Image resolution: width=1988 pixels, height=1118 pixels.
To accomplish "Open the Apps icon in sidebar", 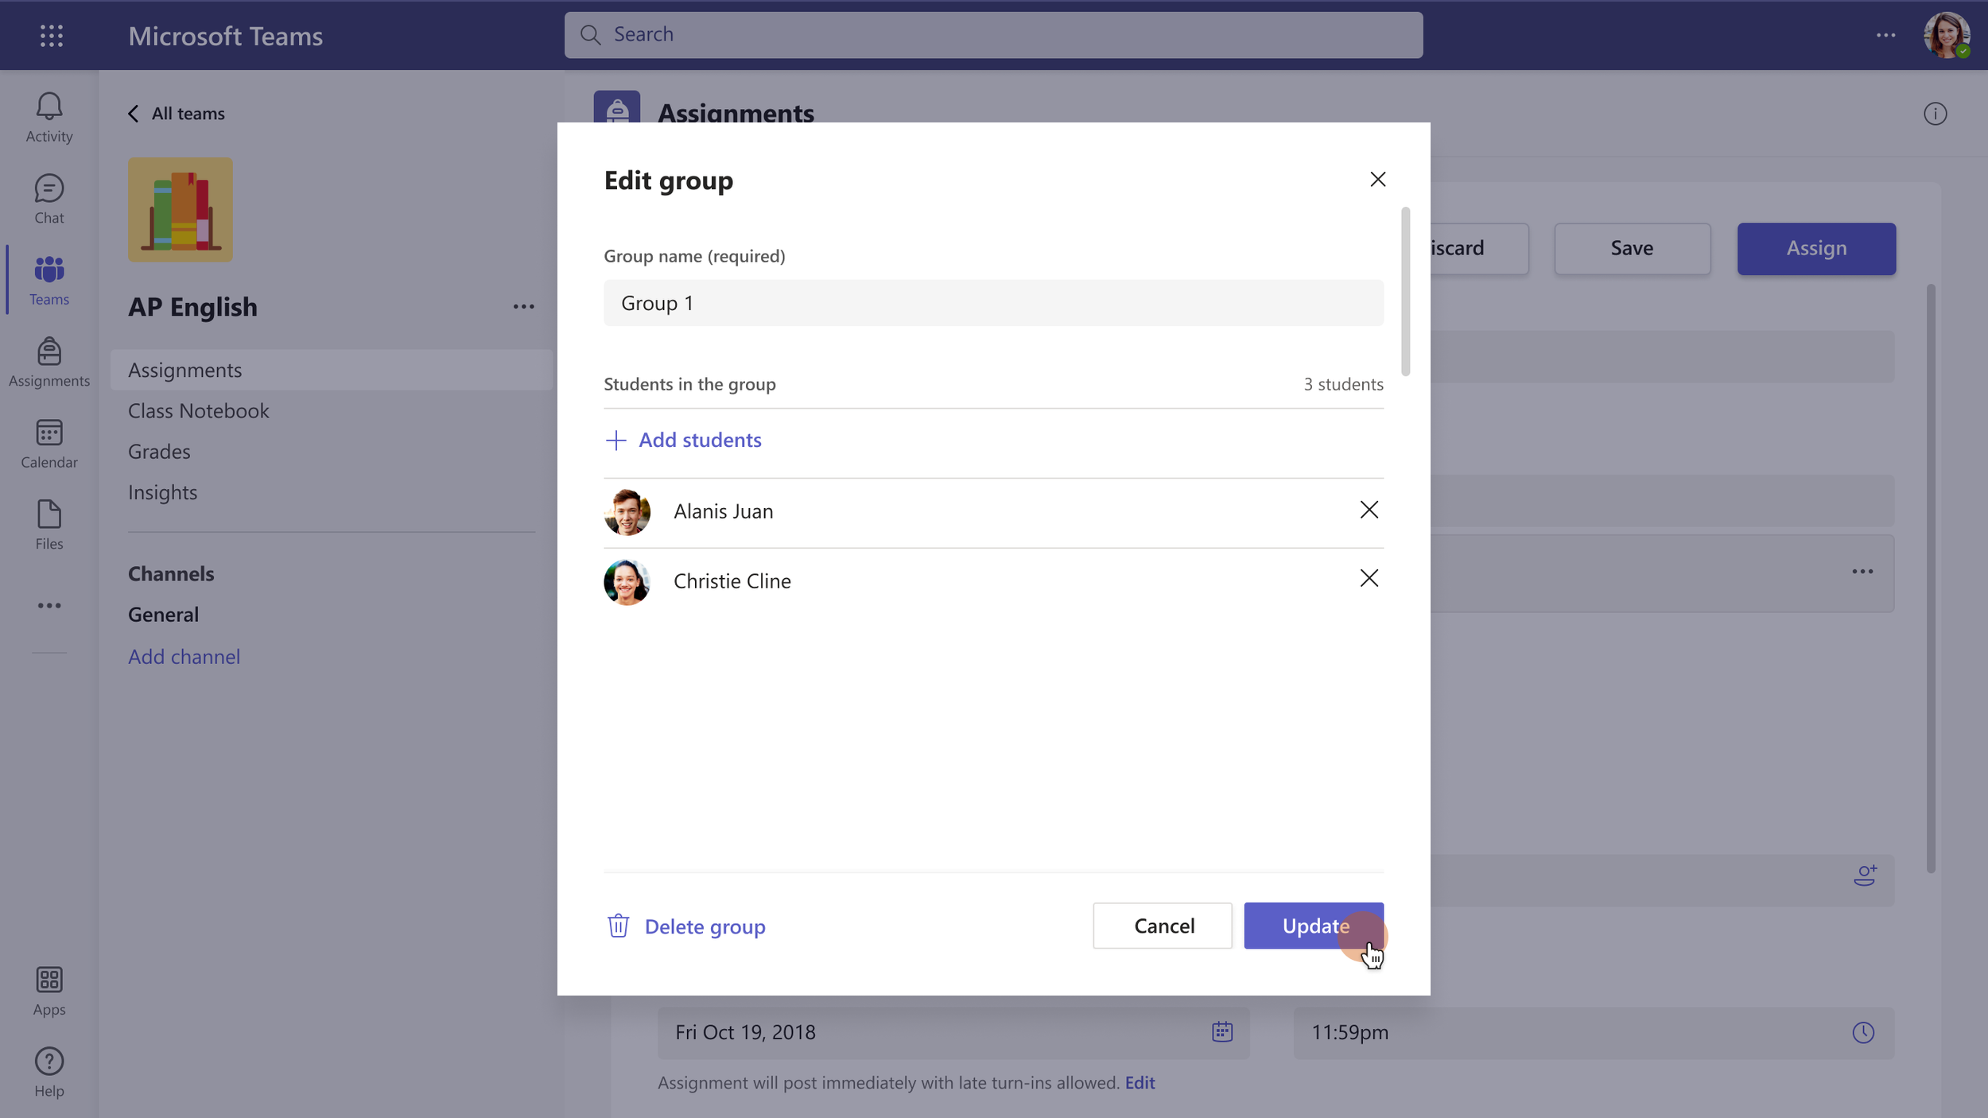I will (49, 991).
